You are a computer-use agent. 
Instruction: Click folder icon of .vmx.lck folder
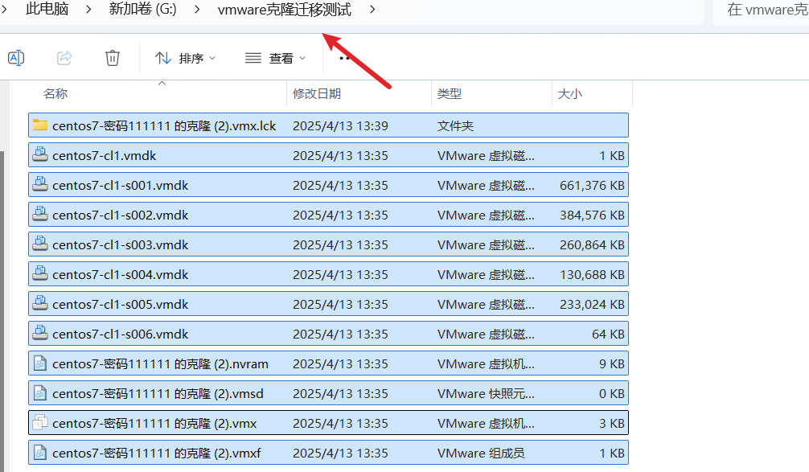[39, 125]
